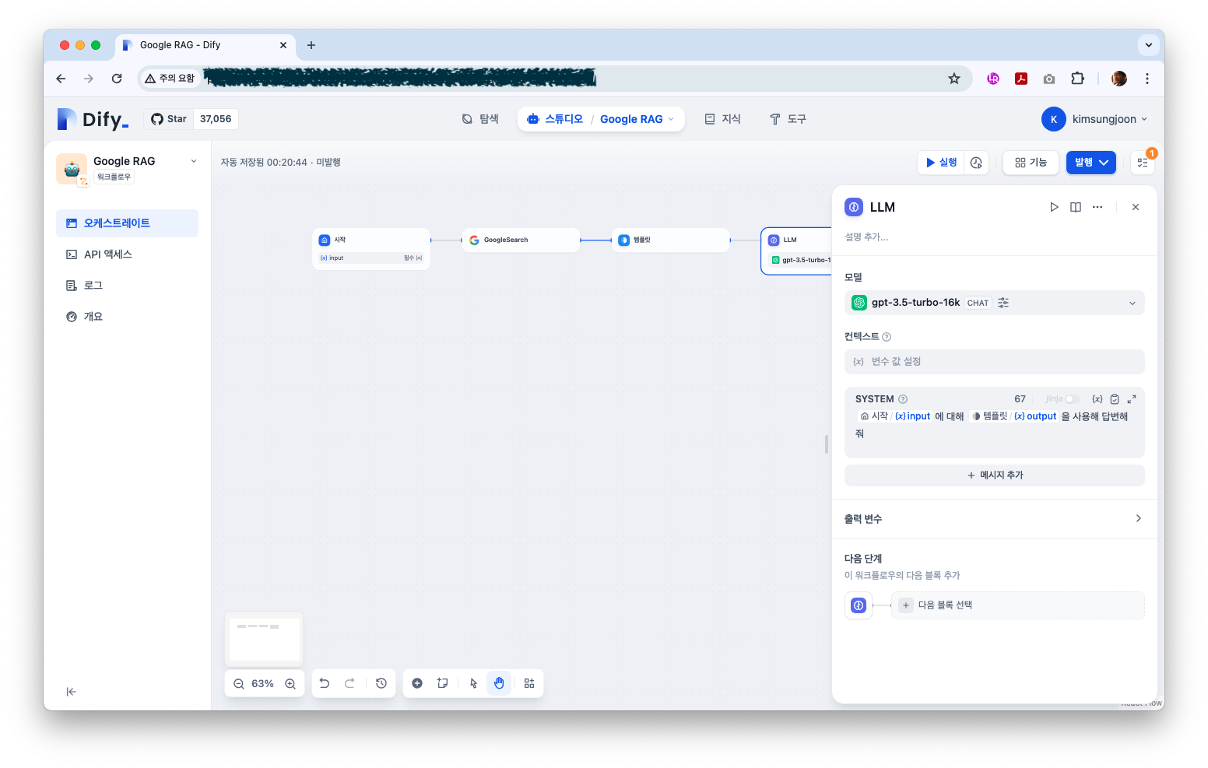Open 오케스트레이트 in sidebar
This screenshot has height=768, width=1208.
(127, 223)
